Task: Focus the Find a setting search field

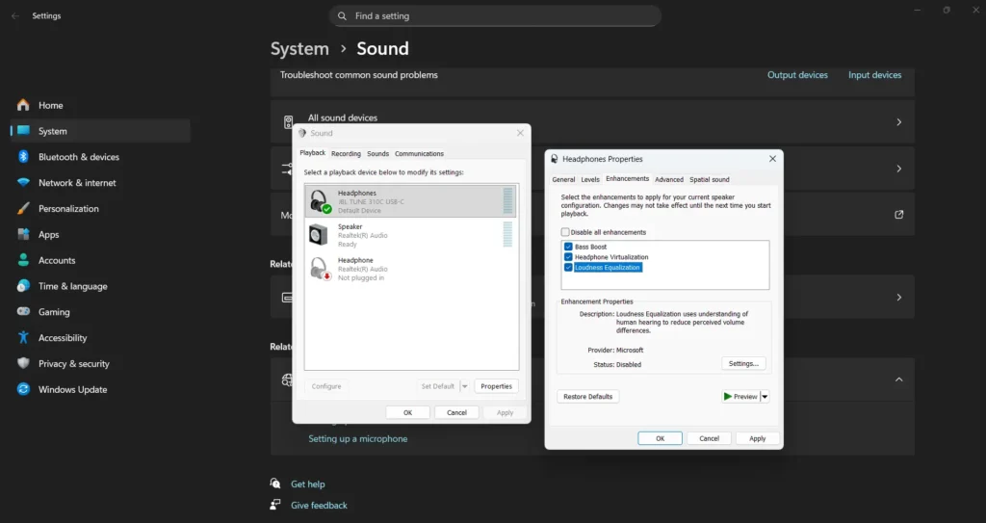Action: (495, 15)
